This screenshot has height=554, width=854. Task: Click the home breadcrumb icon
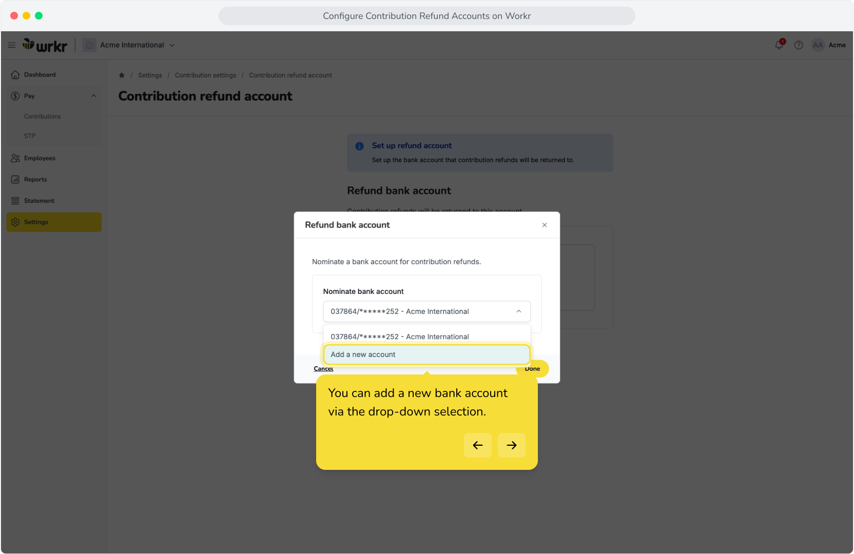tap(122, 75)
